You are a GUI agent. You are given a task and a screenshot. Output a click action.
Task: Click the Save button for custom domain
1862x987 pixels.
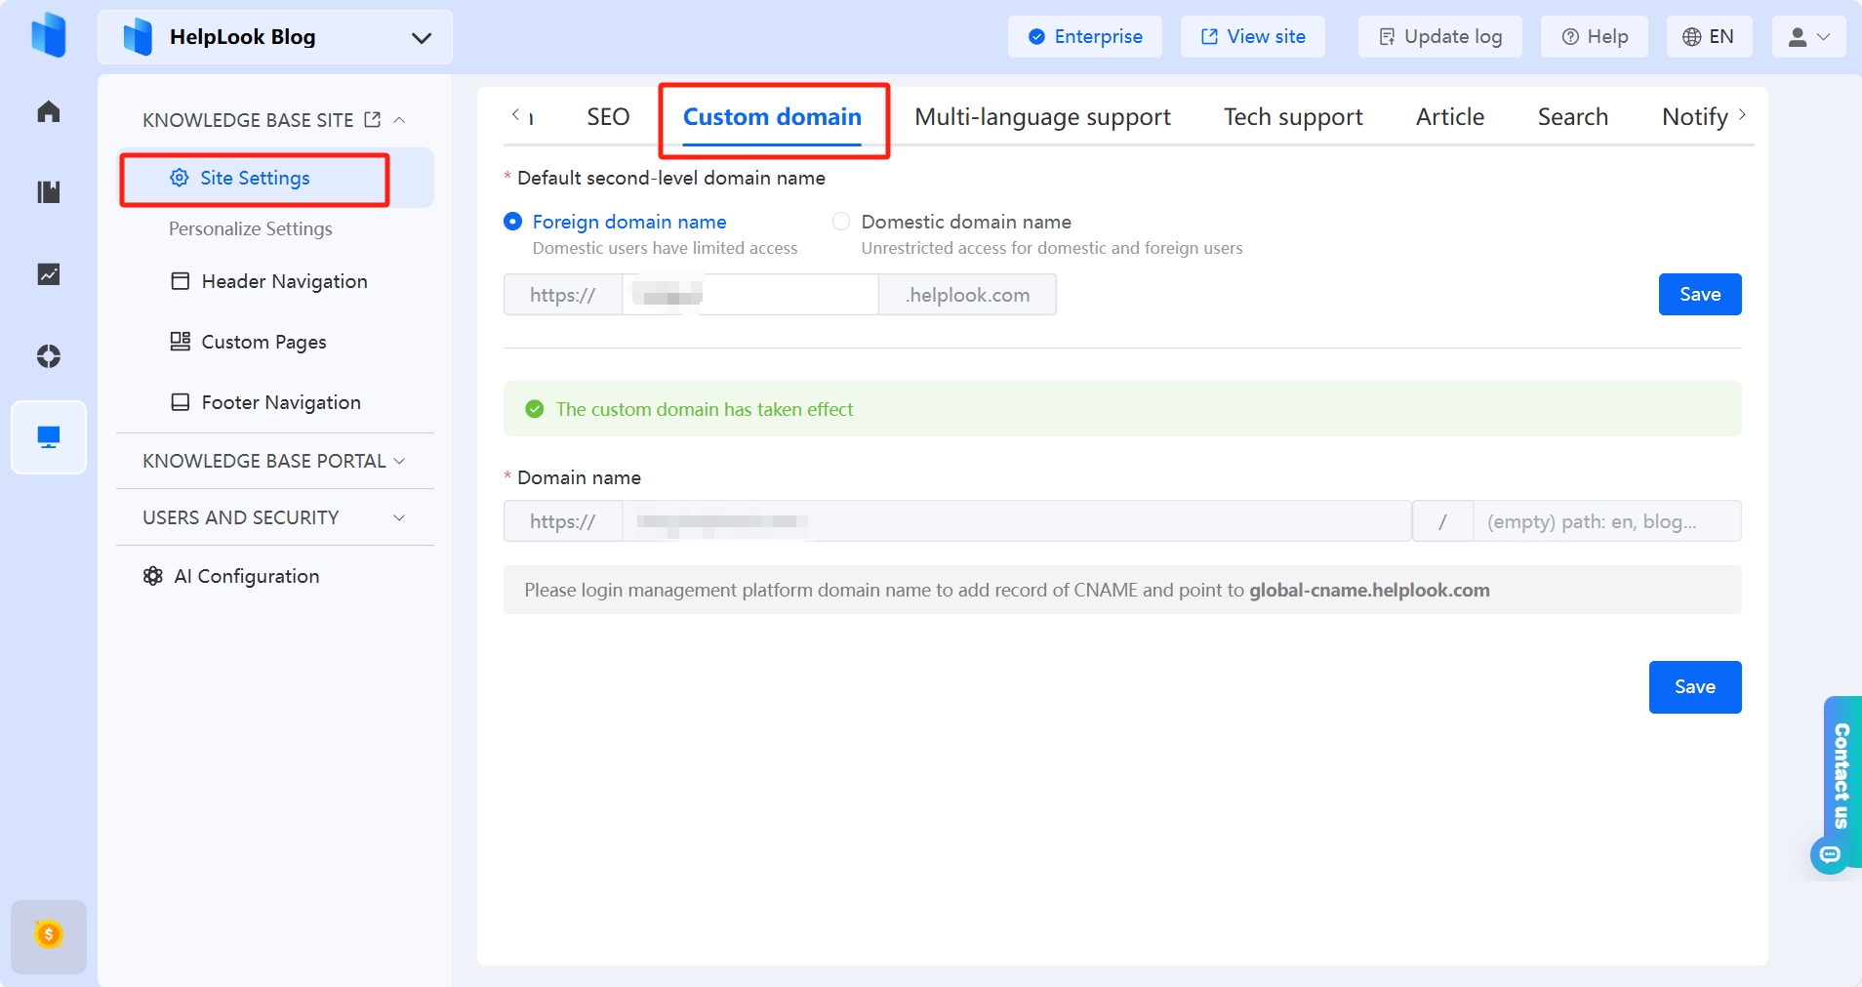point(1694,686)
